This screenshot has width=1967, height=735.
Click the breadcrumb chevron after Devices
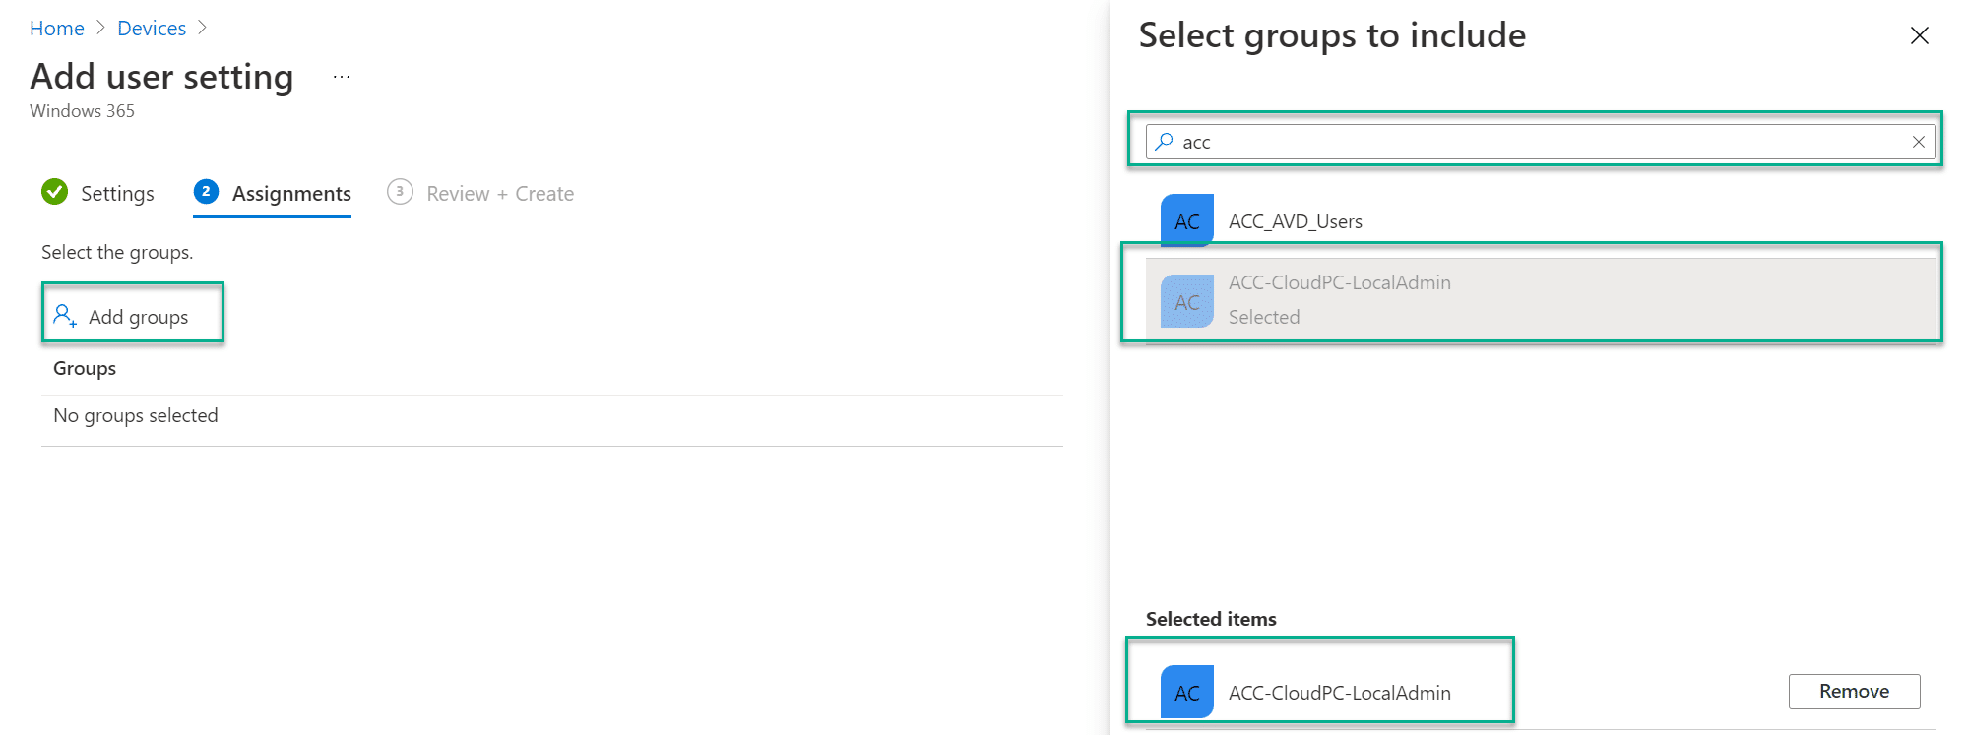202,29
